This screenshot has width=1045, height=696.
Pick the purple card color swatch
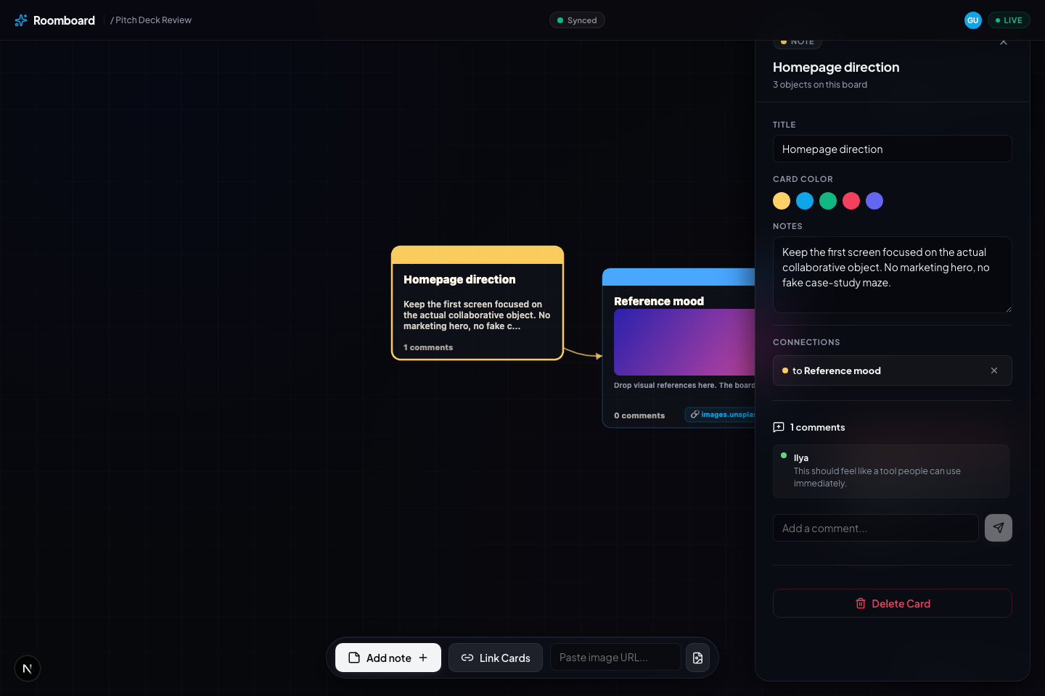click(874, 201)
